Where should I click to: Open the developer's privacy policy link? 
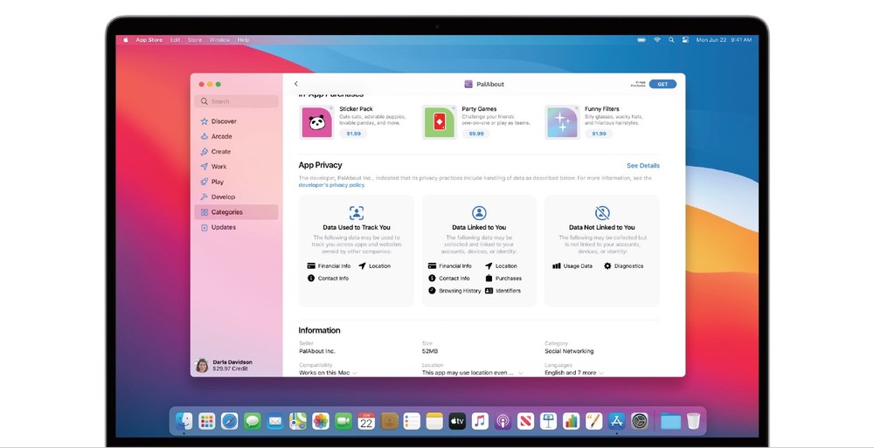[331, 185]
